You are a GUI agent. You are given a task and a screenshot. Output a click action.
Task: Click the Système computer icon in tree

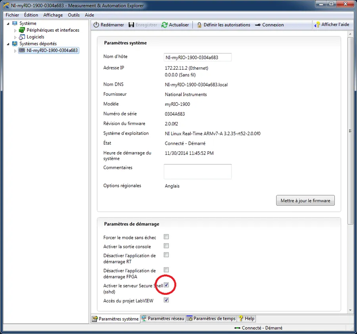[15, 23]
